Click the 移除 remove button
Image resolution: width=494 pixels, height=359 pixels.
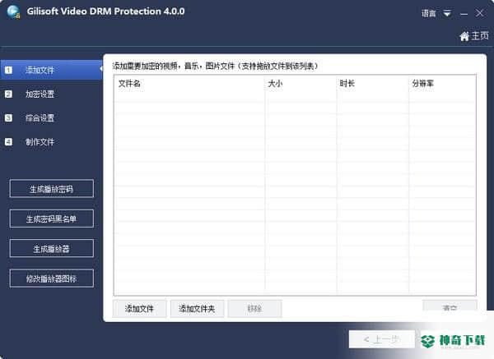pos(254,309)
